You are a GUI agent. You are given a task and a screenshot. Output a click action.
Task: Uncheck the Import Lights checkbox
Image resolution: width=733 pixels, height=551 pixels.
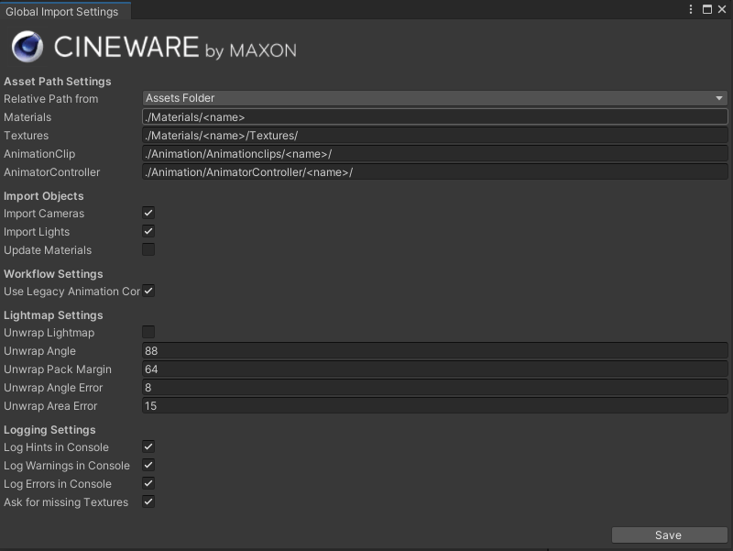click(x=148, y=231)
